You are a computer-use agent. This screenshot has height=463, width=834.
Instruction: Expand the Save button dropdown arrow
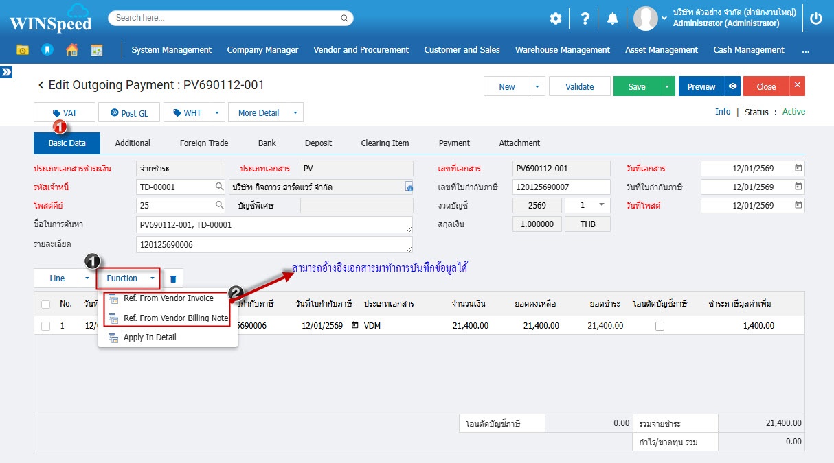[666, 86]
